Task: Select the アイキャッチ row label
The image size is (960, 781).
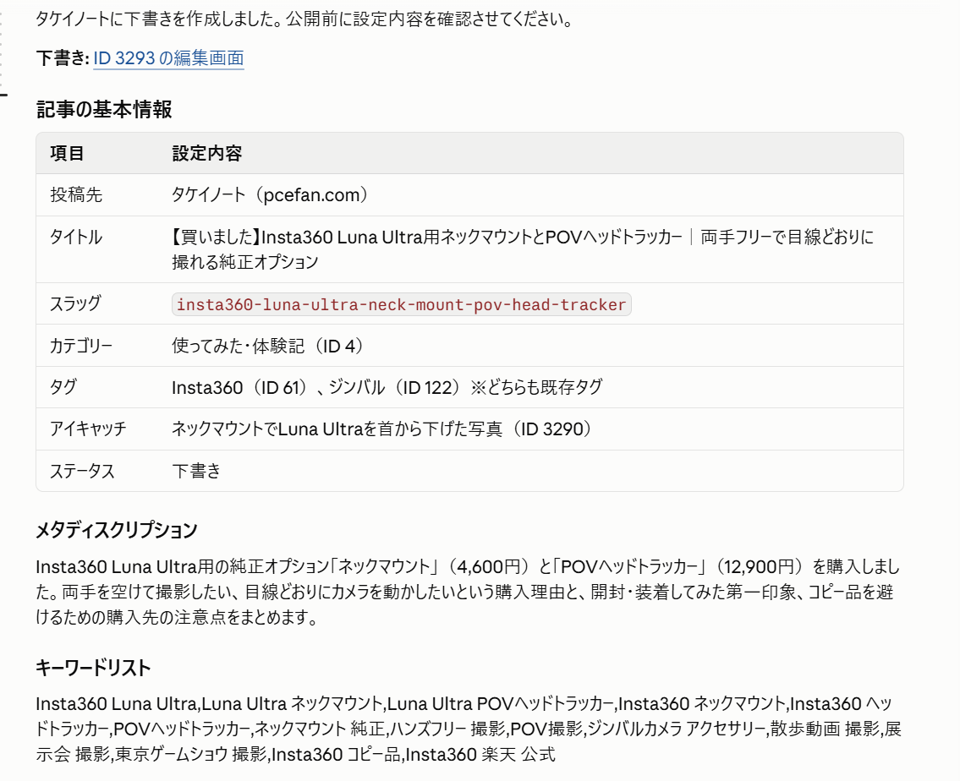Action: coord(88,428)
